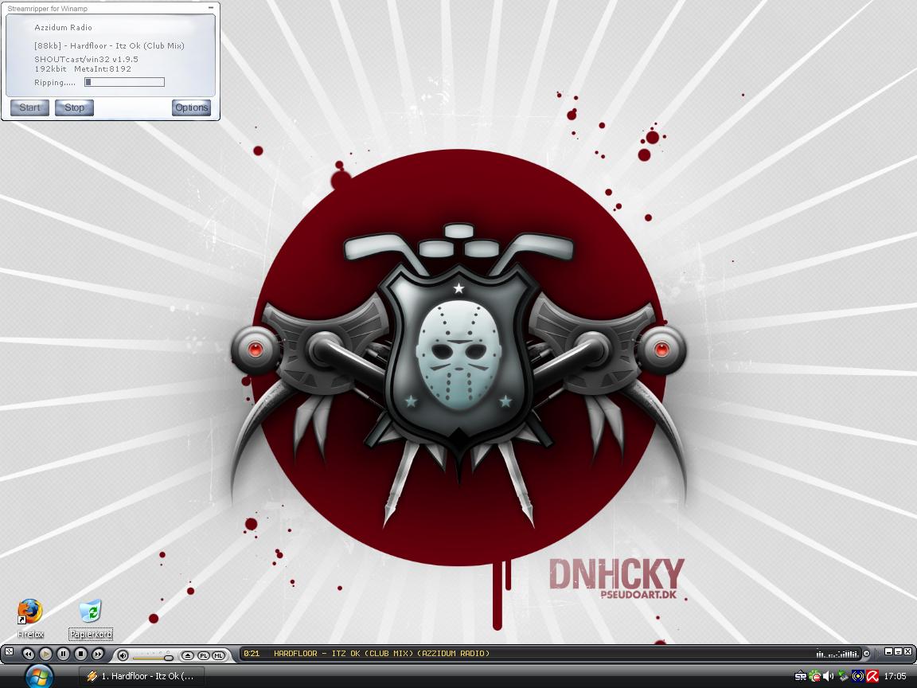Screen dimensions: 917x688
Task: Mute Winamp with the speaker button
Action: 123,655
